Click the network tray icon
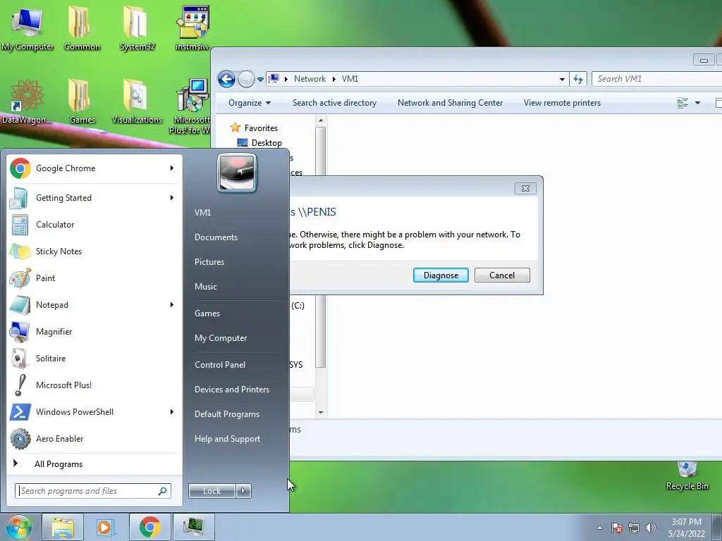722x541 pixels. (634, 528)
